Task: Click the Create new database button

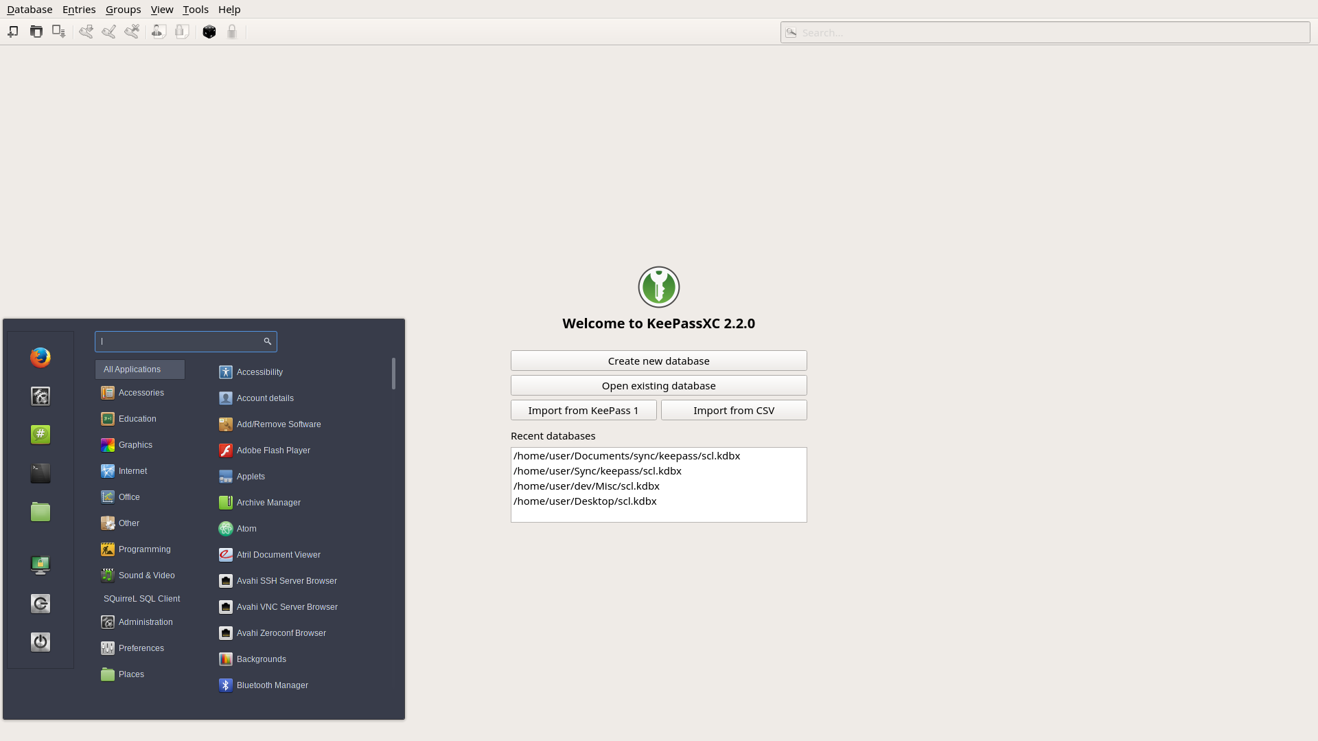Action: click(658, 361)
